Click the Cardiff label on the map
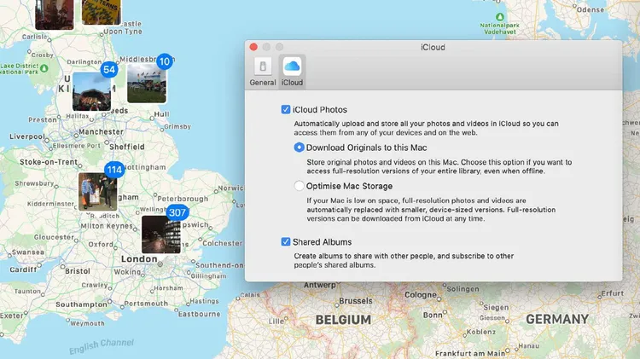Screen dimensions: 640x359 [23, 269]
